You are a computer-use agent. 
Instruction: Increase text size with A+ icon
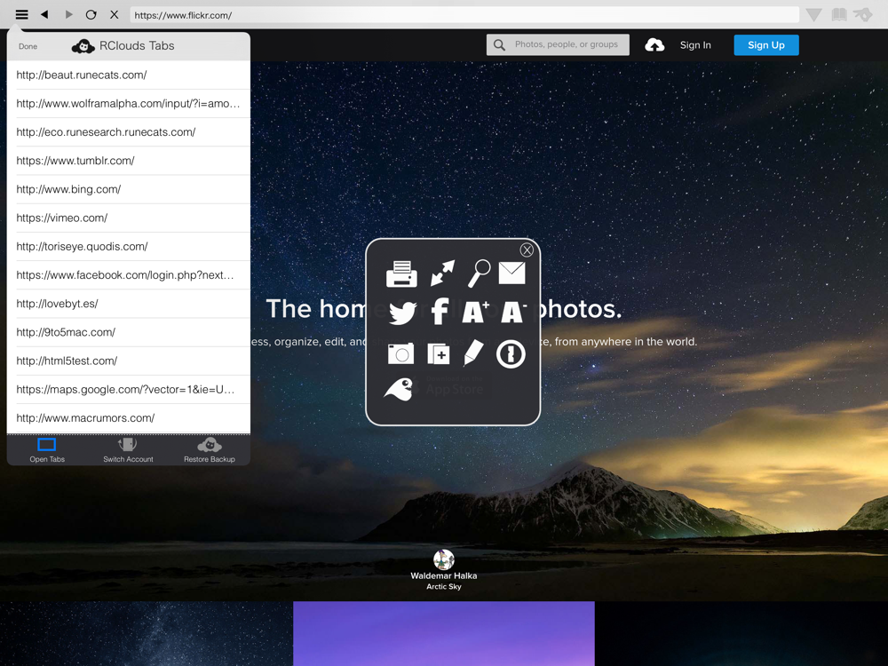(475, 312)
